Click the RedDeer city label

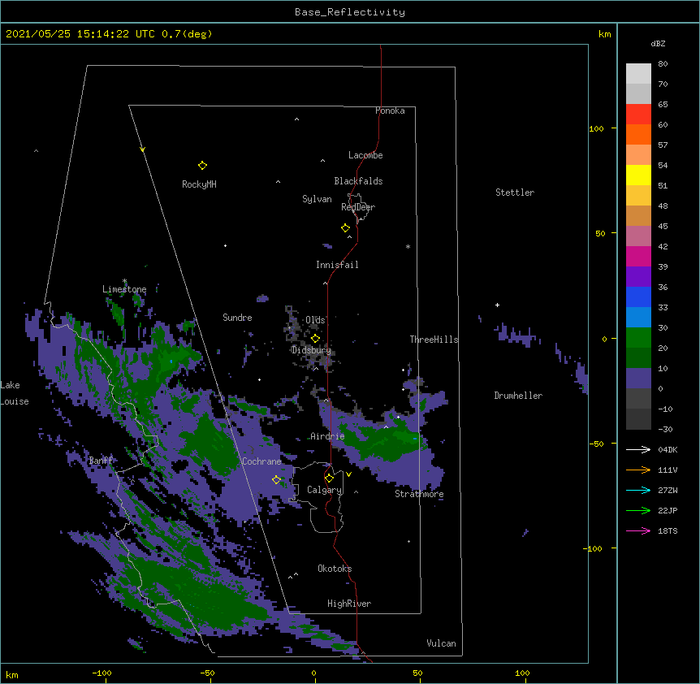(358, 207)
